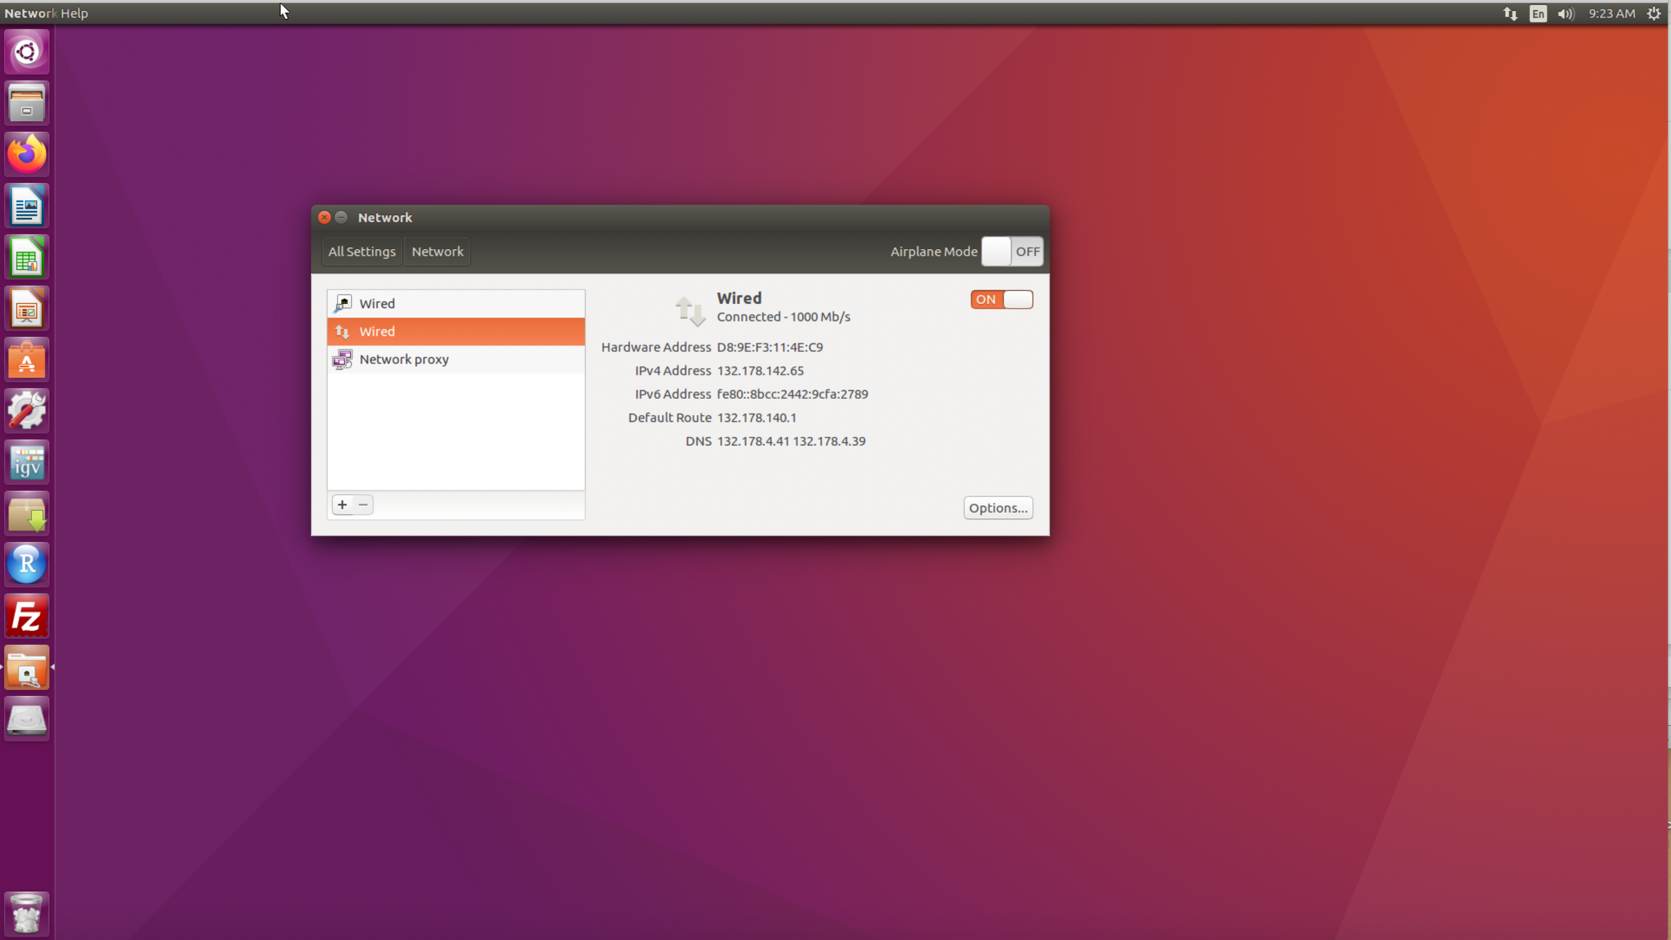Click the network activity arrows icon in taskbar
Screen dimensions: 1671x940
[1508, 13]
